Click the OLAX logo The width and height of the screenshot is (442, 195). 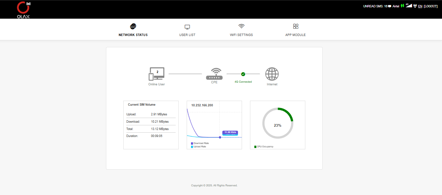23,9
